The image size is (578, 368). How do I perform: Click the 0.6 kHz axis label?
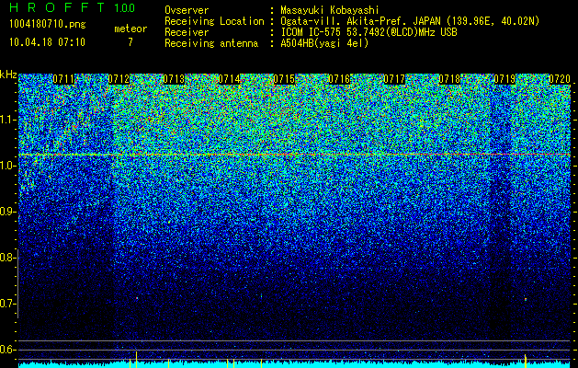(x=7, y=350)
